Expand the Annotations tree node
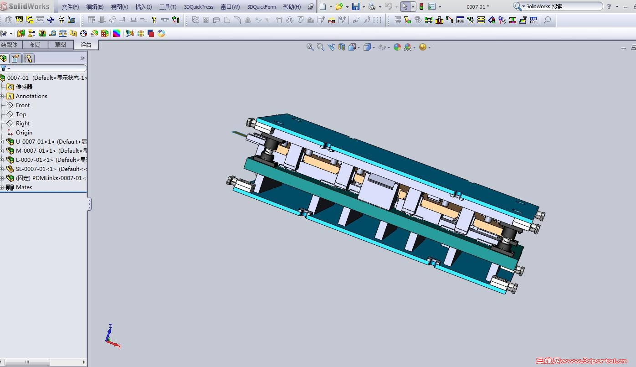 [2, 96]
